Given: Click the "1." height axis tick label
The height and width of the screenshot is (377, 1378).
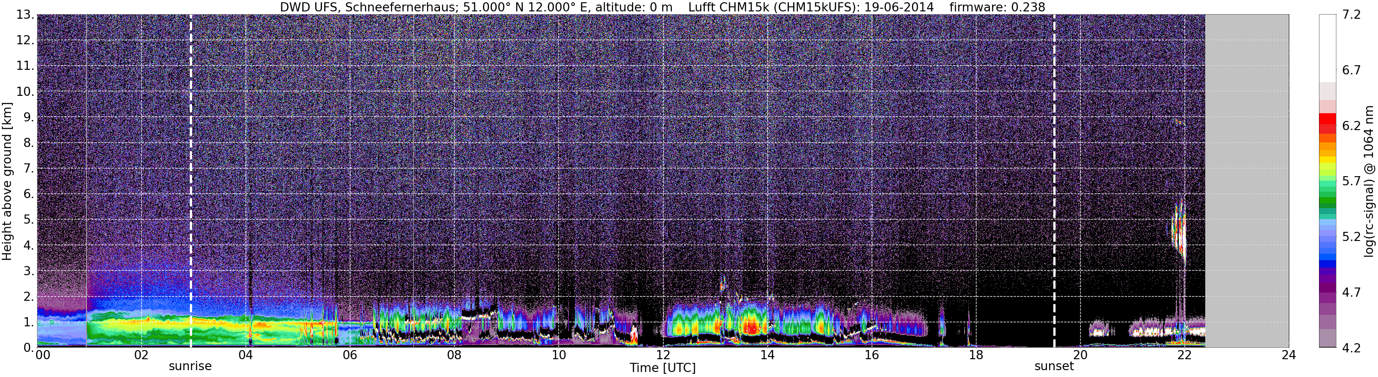Looking at the screenshot, I should click(28, 323).
